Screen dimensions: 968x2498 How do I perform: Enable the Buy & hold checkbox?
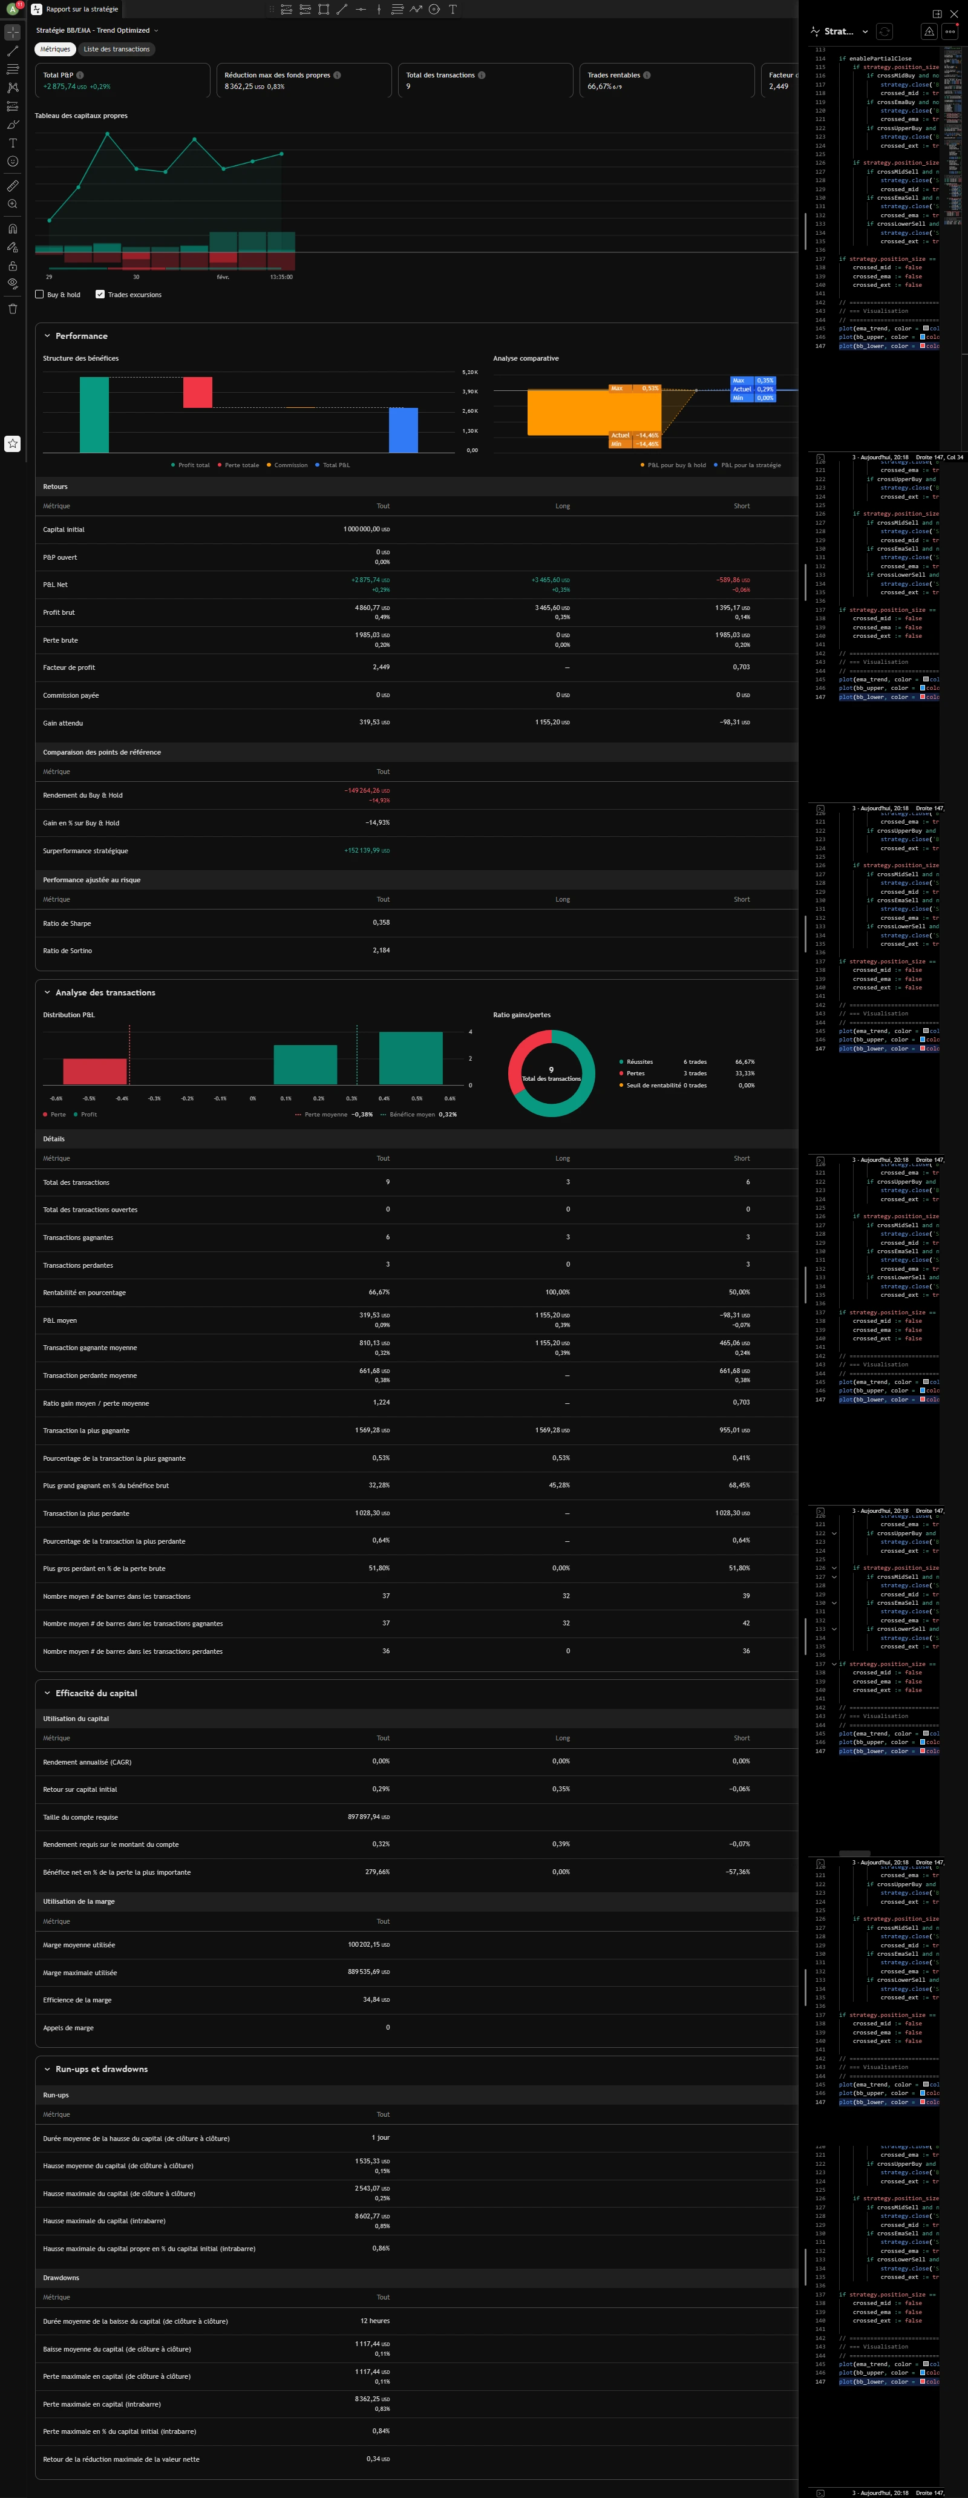pos(39,295)
